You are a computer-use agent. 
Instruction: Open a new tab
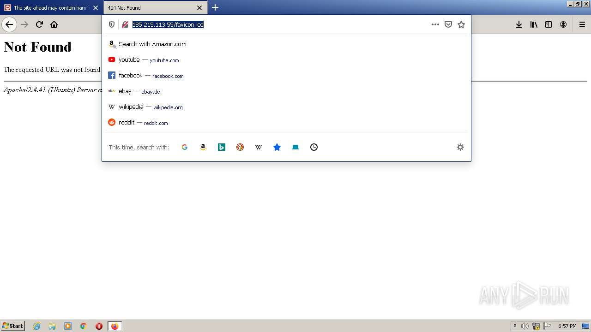coord(215,7)
